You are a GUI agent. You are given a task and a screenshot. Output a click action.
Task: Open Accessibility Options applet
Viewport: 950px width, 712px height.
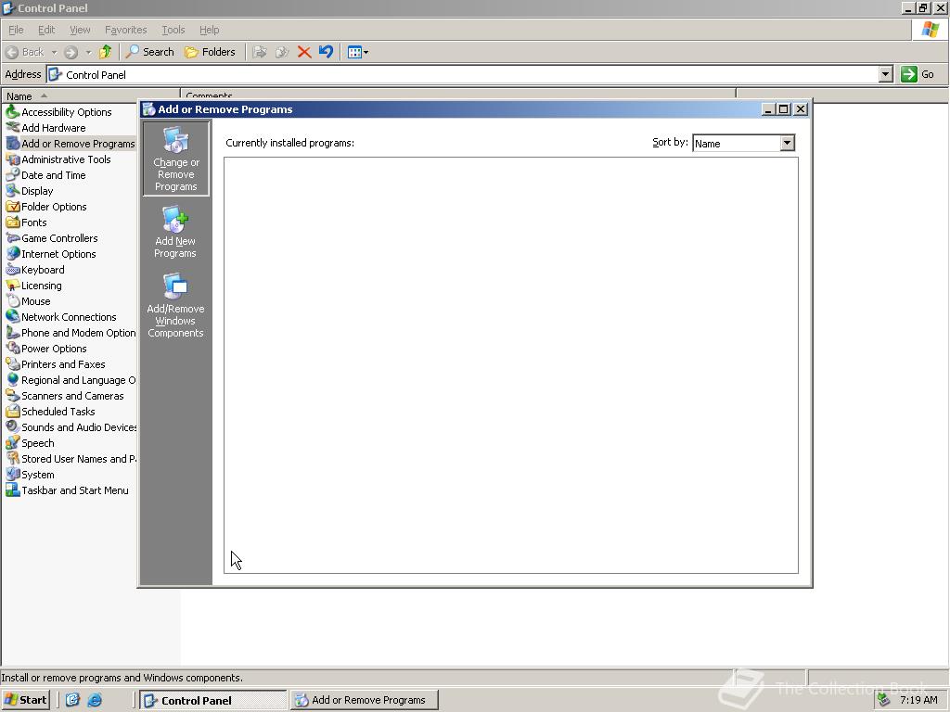point(58,112)
